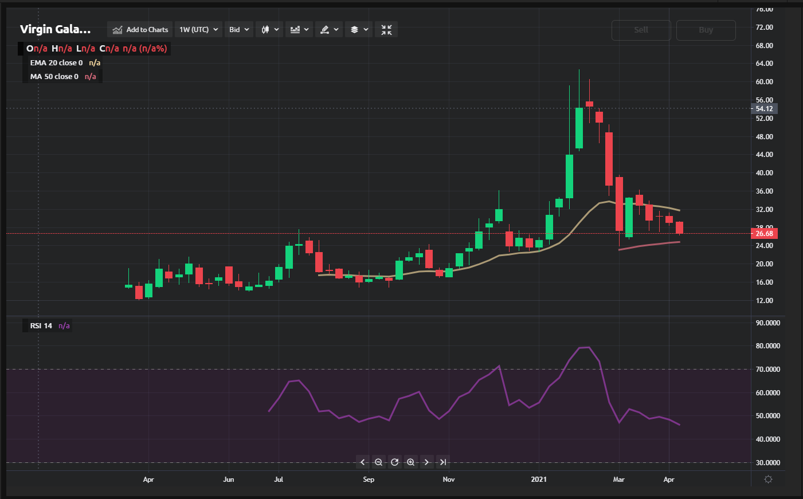
Task: Click the Nov label on time axis
Action: coord(449,480)
